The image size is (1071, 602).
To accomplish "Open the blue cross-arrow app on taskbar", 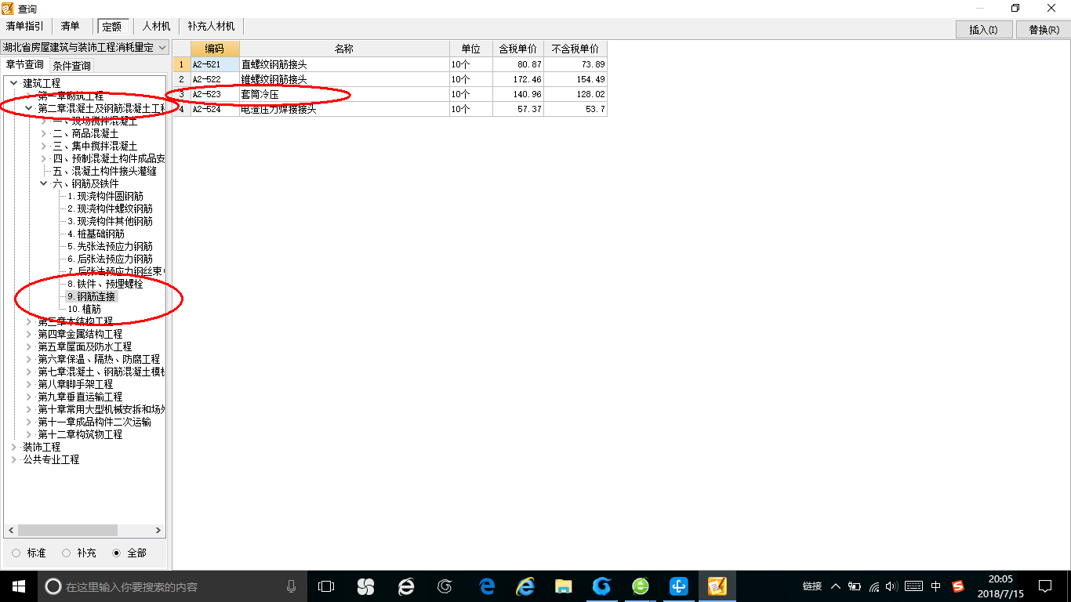I will click(679, 586).
